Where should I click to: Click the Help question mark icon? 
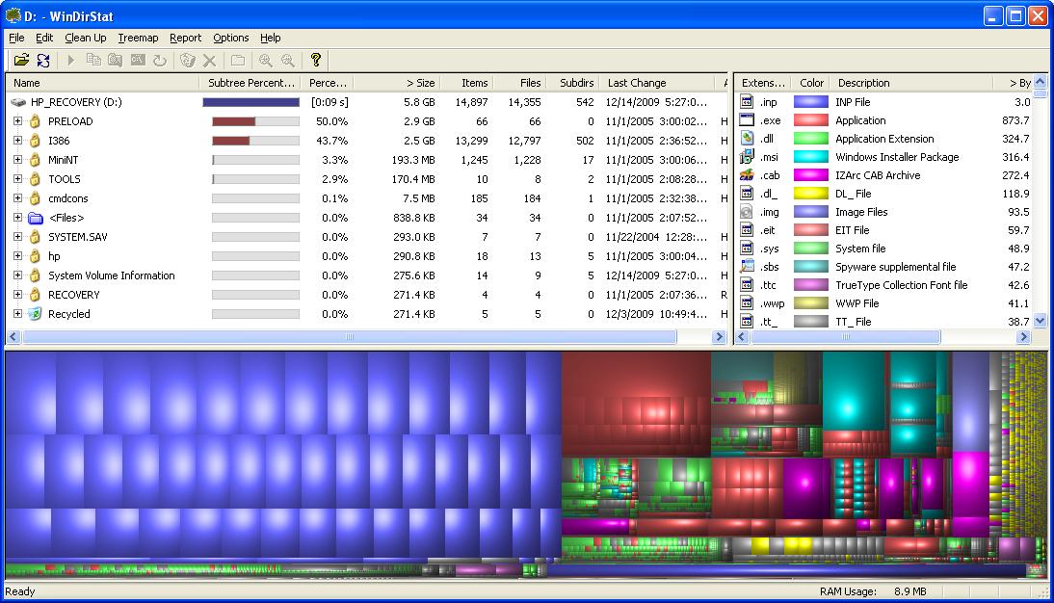coord(315,60)
